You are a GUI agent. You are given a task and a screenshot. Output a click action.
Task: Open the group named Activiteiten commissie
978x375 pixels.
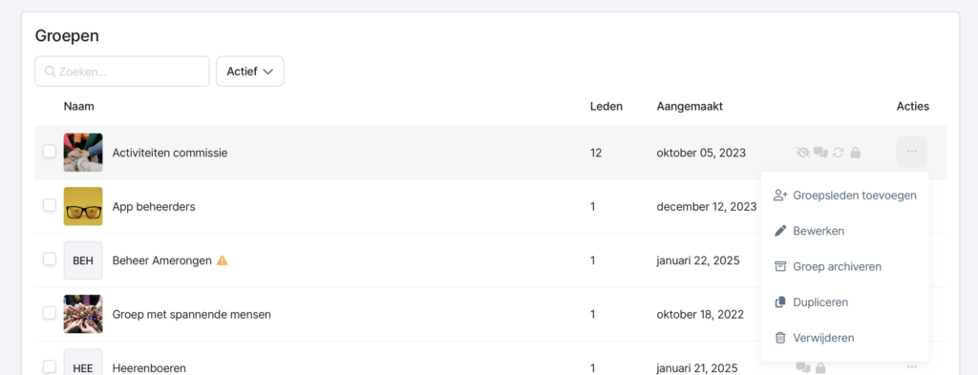pos(170,153)
